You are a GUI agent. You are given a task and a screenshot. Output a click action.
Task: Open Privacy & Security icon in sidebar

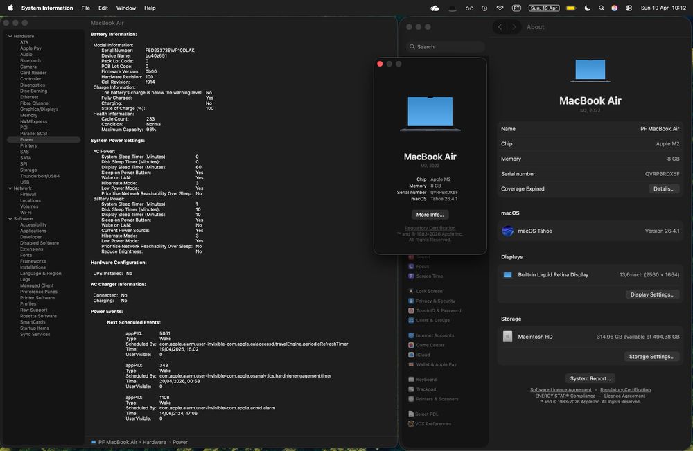pos(411,301)
